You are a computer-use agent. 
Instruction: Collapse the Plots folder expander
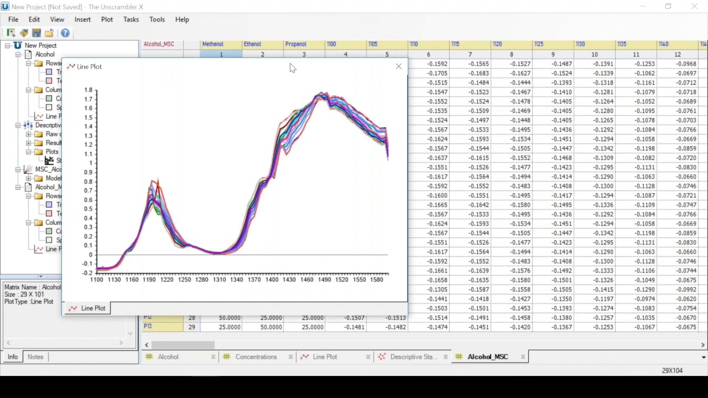(28, 151)
